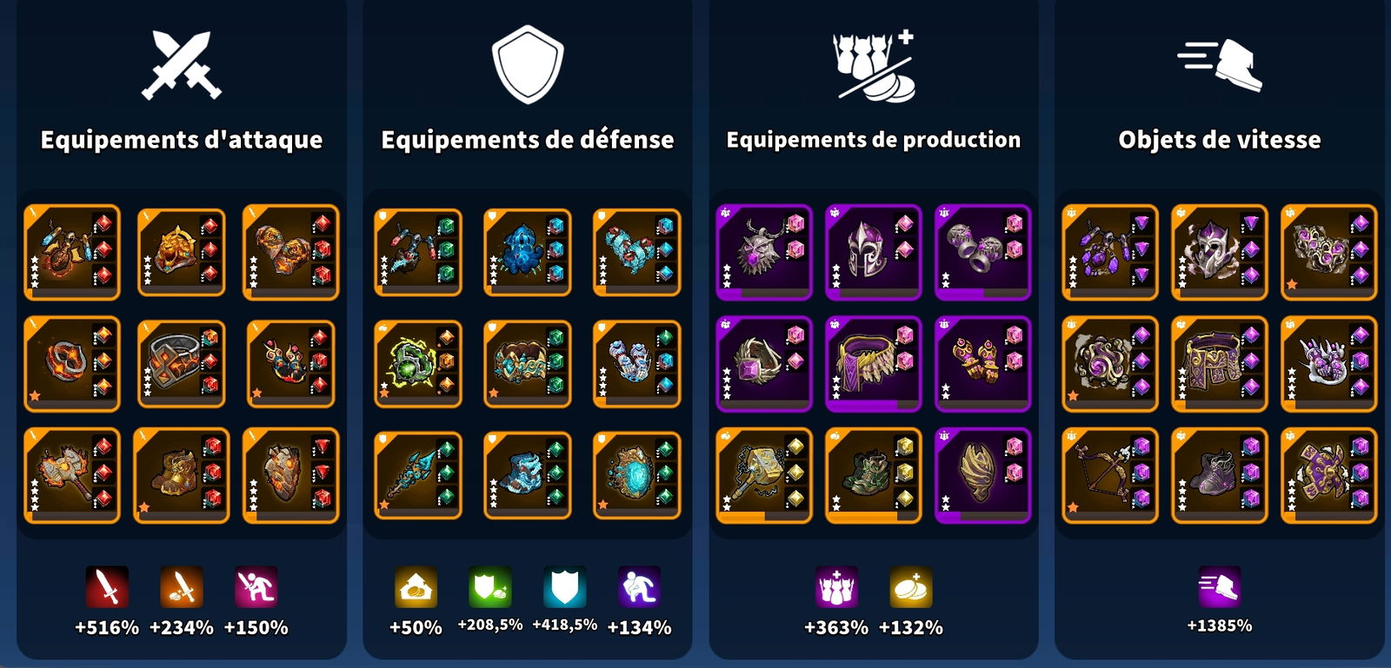Choose the golden hammer production item

(764, 475)
